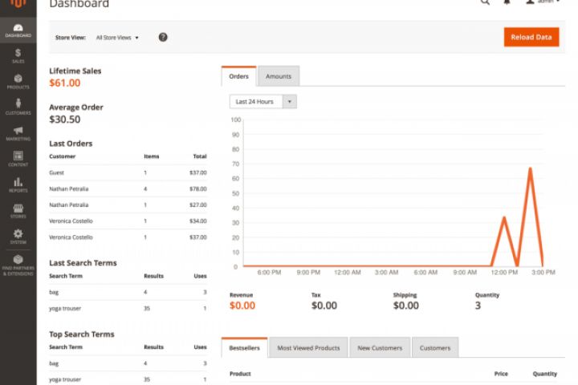The width and height of the screenshot is (578, 385).
Task: Switch to the Orders chart tab
Action: pyautogui.click(x=238, y=77)
